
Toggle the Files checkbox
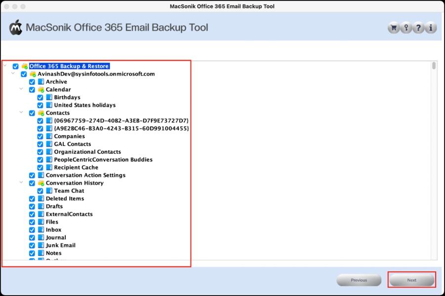(x=32, y=222)
